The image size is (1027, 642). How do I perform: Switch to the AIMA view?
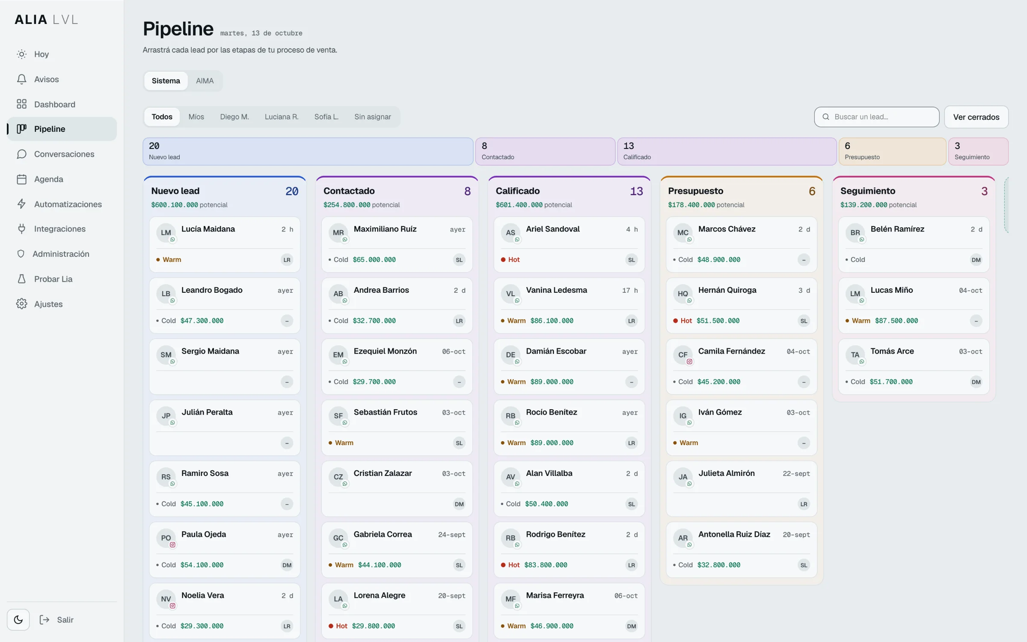coord(205,81)
